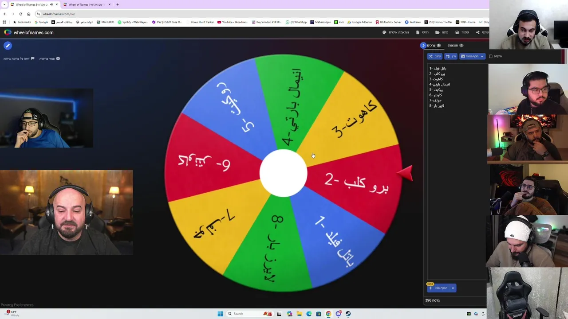The width and height of the screenshot is (568, 319).
Task: Open the Google bookmark
Action: tap(41, 22)
